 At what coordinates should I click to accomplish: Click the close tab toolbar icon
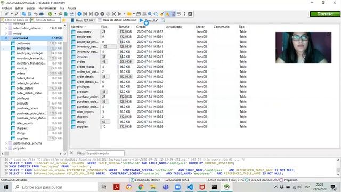190,14
